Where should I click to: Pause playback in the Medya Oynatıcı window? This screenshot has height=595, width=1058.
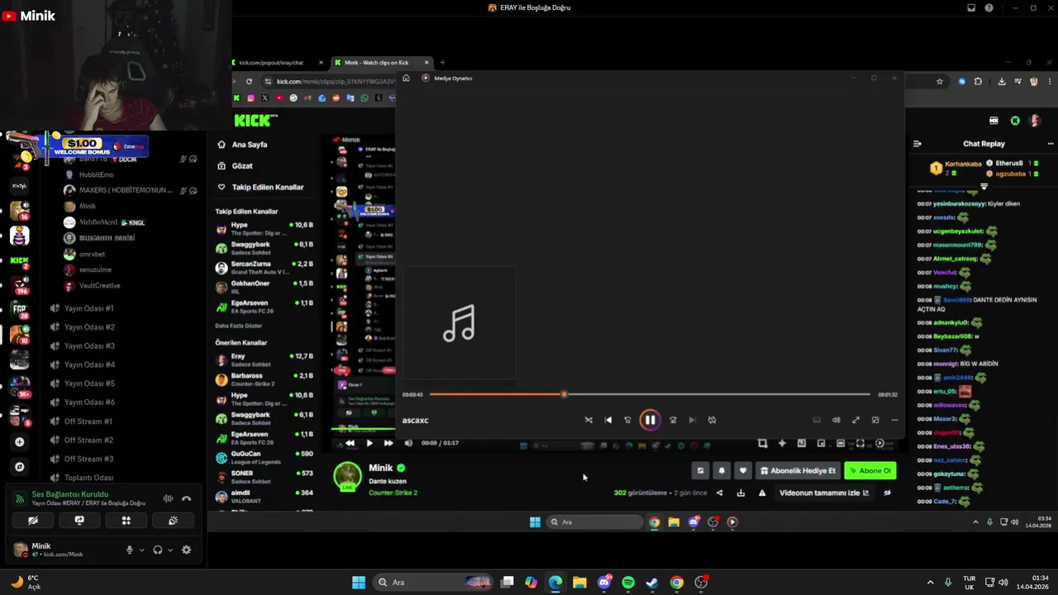[x=650, y=420]
